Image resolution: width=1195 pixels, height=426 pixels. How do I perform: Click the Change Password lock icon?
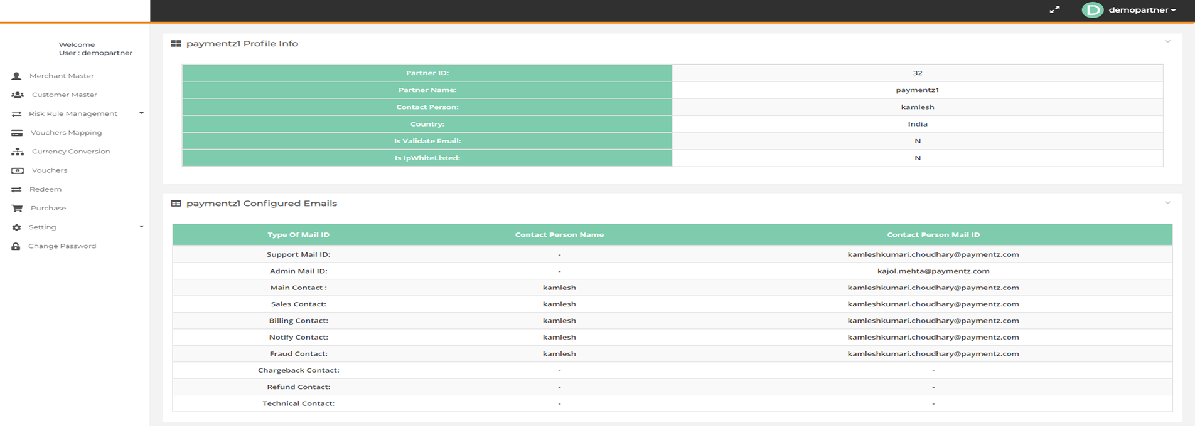point(16,246)
